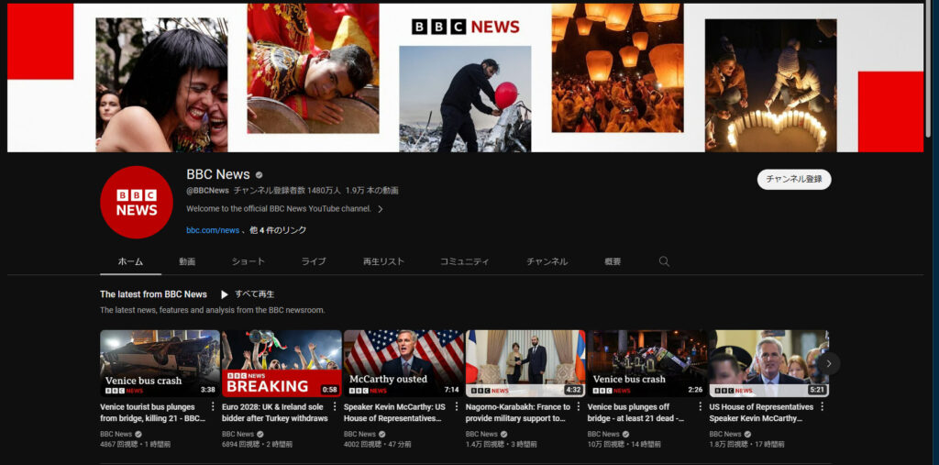
Task: Open three-dot menu for Venice bus plunges off bridge video
Action: (x=701, y=406)
